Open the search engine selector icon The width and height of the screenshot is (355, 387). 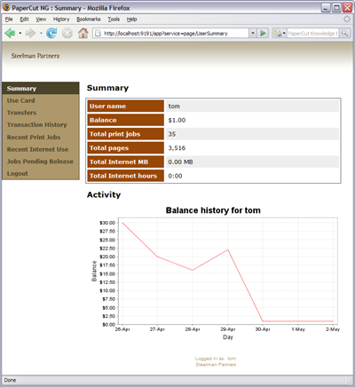click(x=280, y=33)
